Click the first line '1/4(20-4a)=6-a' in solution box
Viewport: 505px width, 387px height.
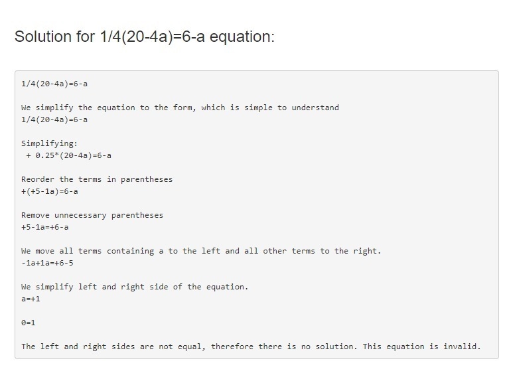click(x=54, y=84)
